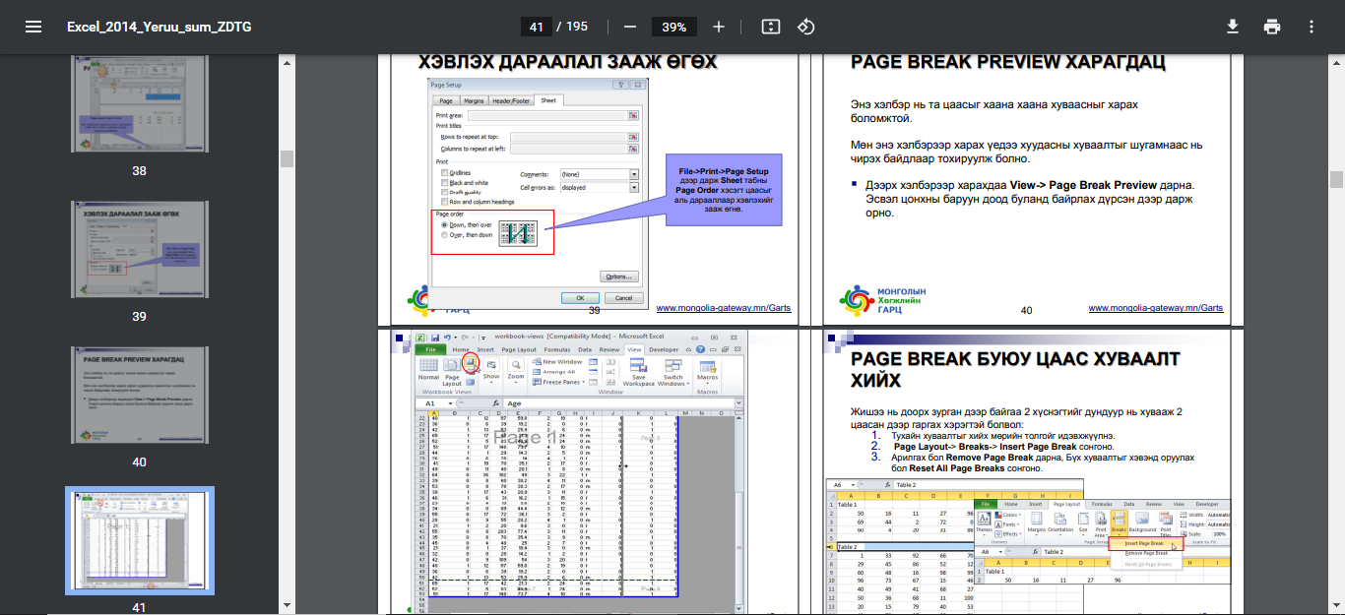Toggle the Gridlines checkbox in Page Setup
The width and height of the screenshot is (1345, 615).
pyautogui.click(x=446, y=173)
